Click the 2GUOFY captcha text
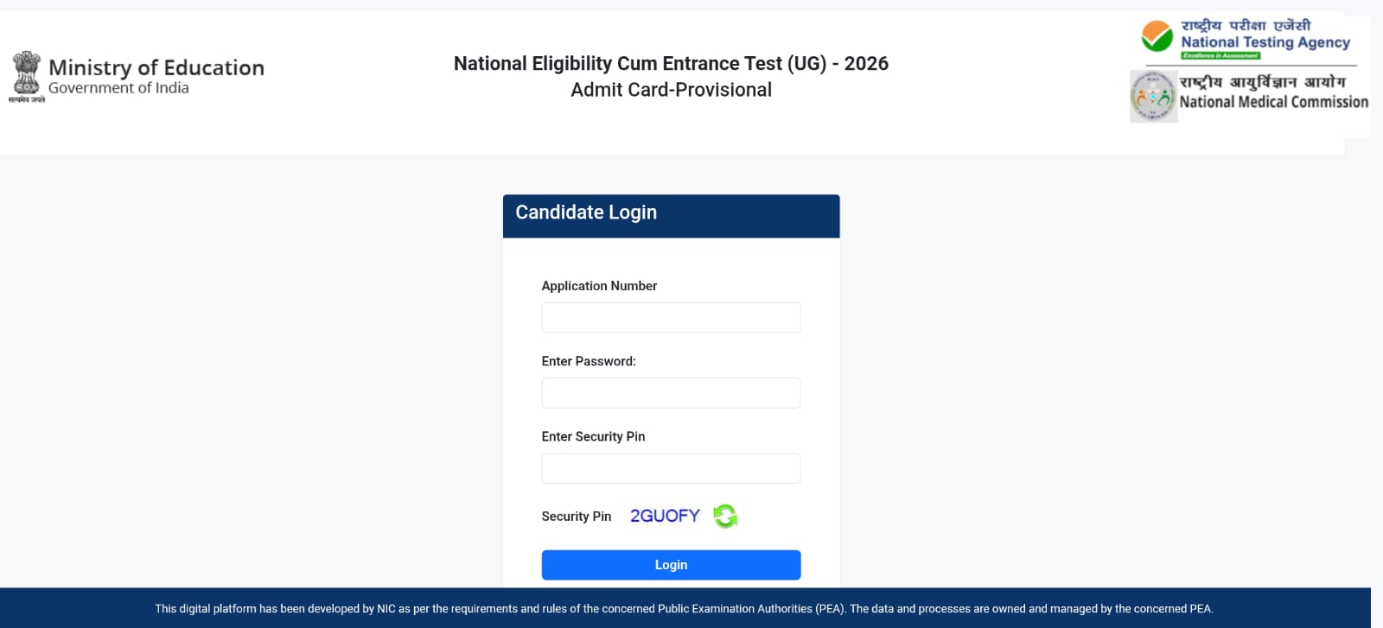This screenshot has width=1383, height=628. tap(665, 516)
